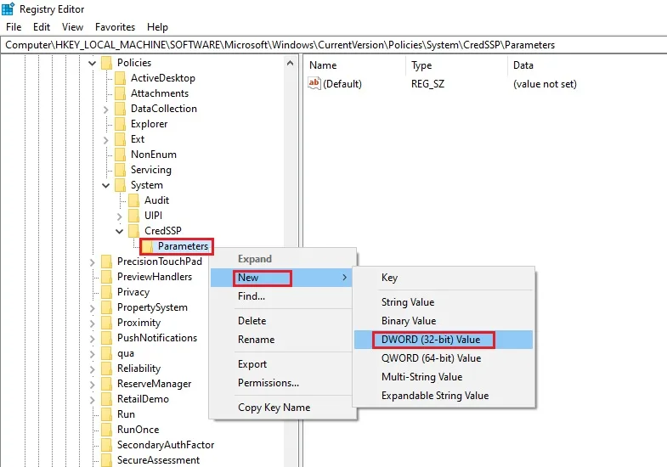
Task: Expand the PrecisionTouchPad tree node
Action: [92, 262]
